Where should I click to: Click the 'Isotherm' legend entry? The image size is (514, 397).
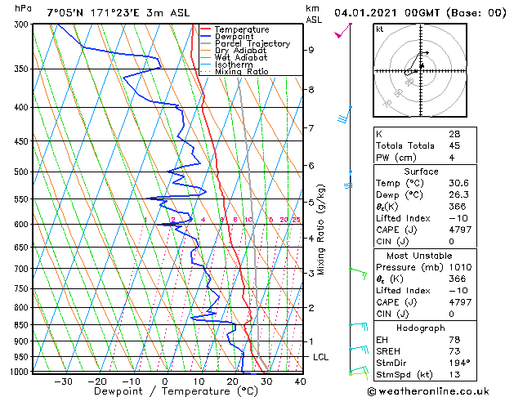(234, 65)
